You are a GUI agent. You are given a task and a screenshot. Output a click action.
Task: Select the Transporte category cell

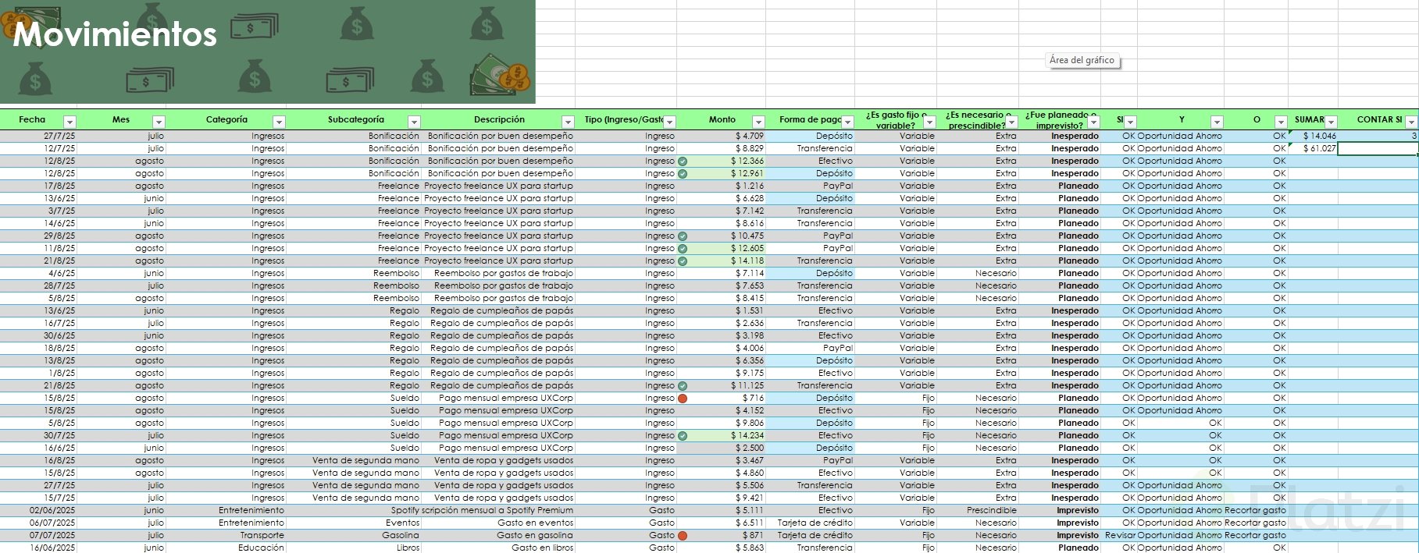[226, 535]
